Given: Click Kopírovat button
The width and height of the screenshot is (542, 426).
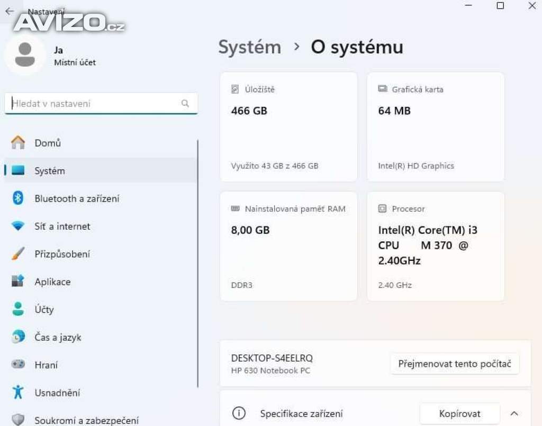Looking at the screenshot, I should [x=460, y=413].
